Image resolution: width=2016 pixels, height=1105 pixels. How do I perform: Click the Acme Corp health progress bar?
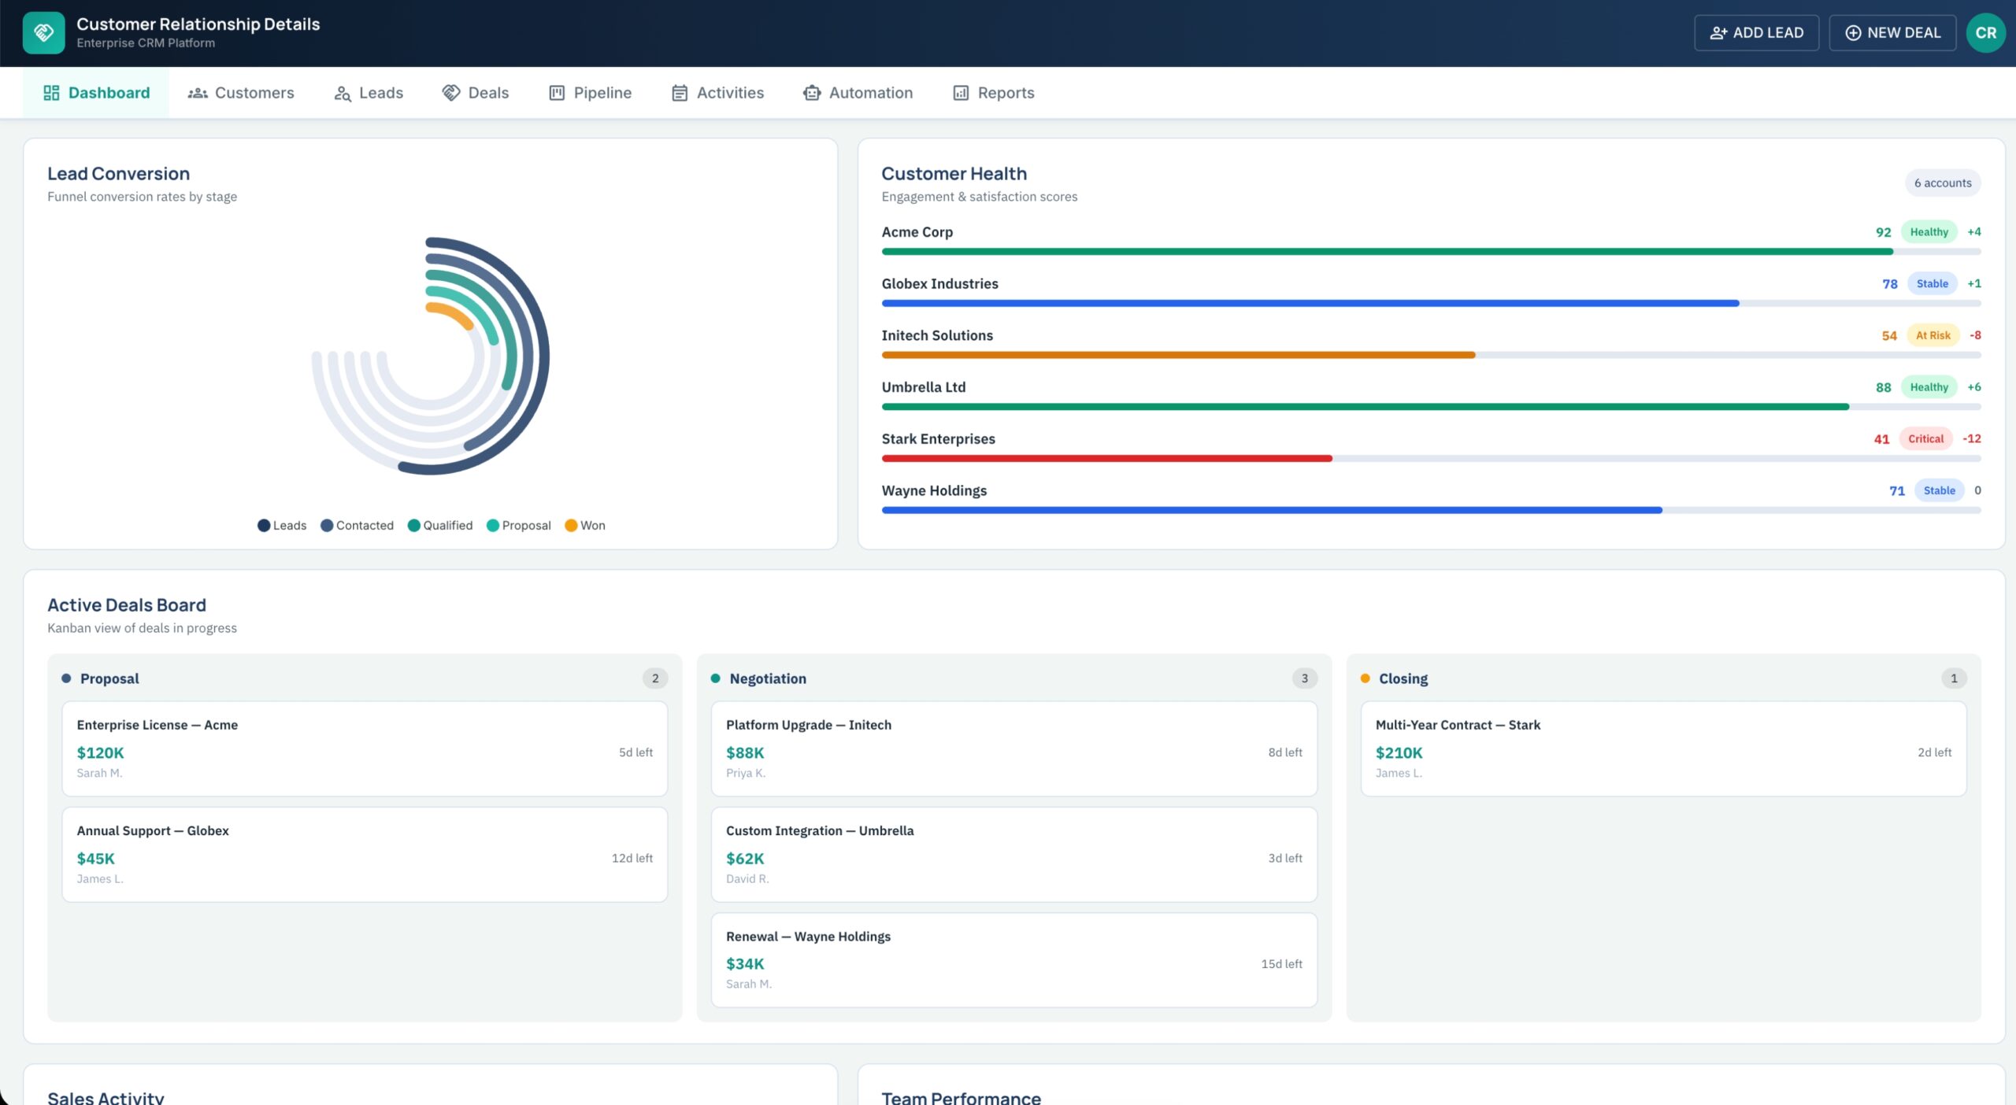pyautogui.click(x=1431, y=252)
